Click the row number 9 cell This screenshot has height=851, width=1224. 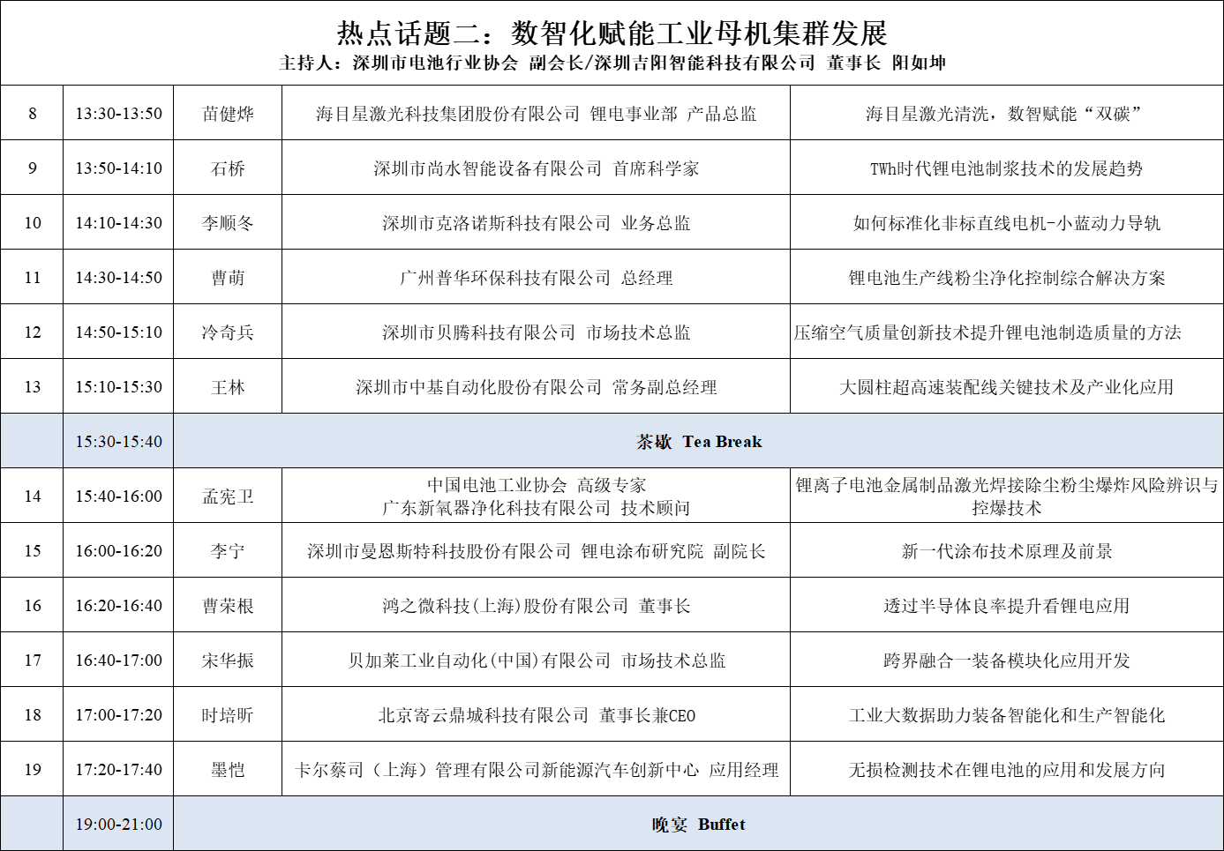[x=32, y=168]
